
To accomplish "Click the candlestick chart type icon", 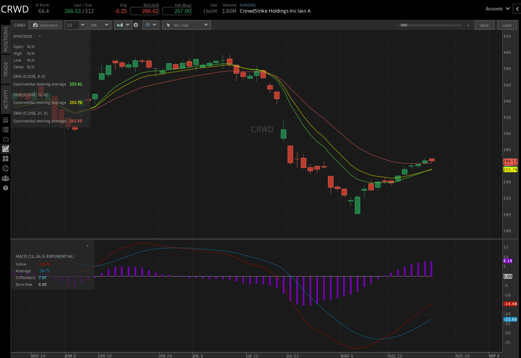I will [121, 25].
